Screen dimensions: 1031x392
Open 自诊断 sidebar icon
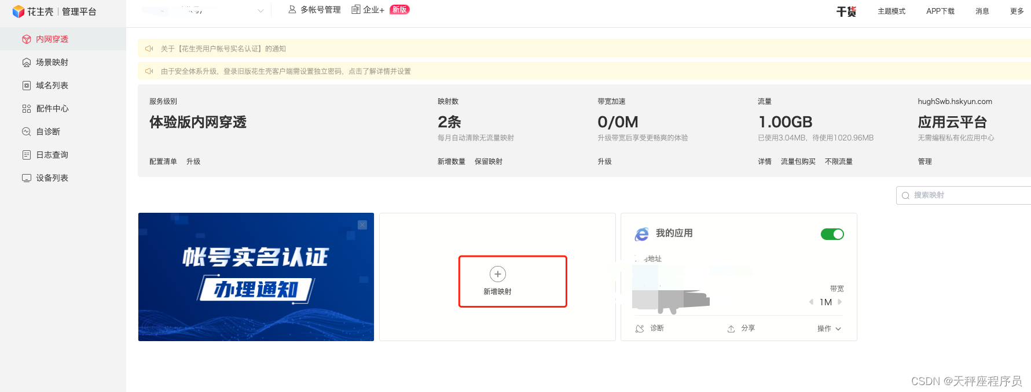pos(27,132)
